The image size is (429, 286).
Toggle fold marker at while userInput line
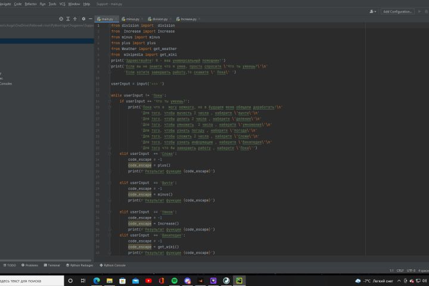109,95
